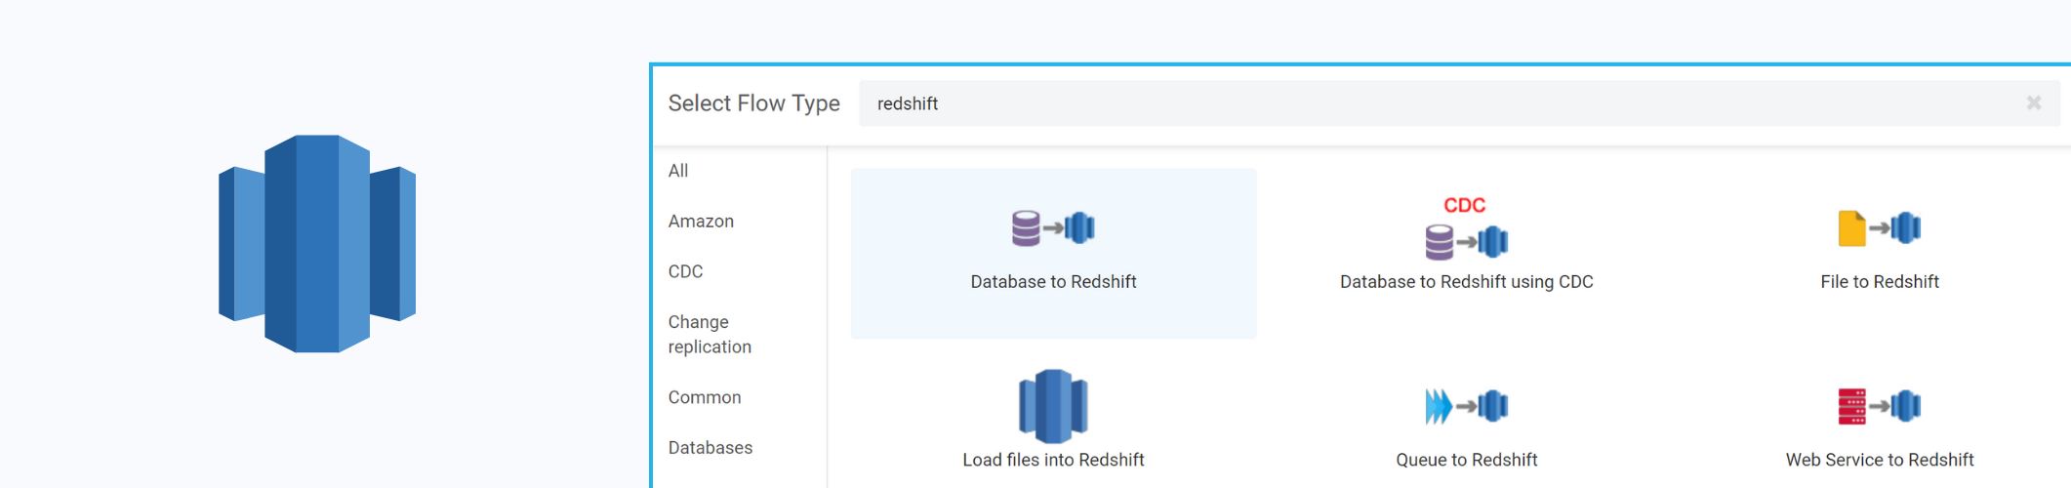Image resolution: width=2071 pixels, height=488 pixels.
Task: Select the Common category
Action: point(705,397)
